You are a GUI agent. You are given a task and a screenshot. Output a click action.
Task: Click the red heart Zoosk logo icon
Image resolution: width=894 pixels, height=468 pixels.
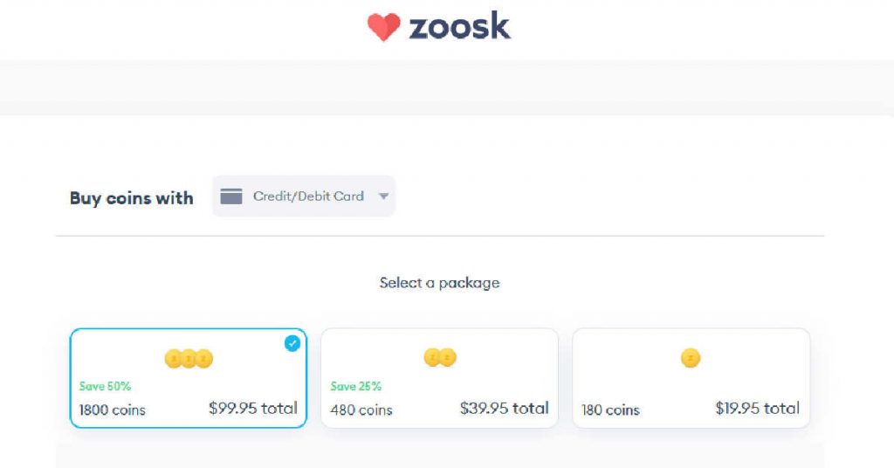(384, 27)
